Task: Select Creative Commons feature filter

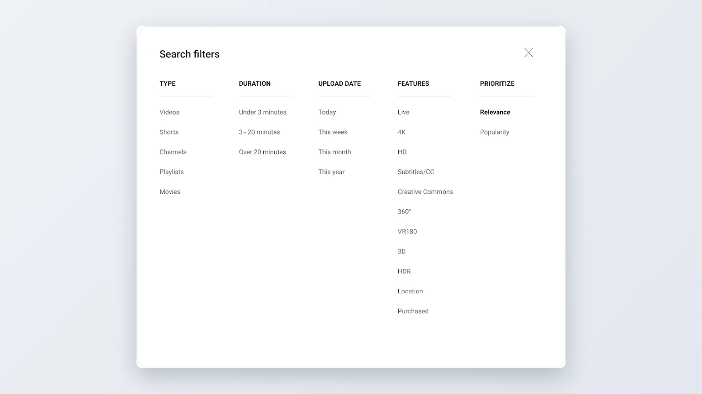Action: (x=425, y=192)
